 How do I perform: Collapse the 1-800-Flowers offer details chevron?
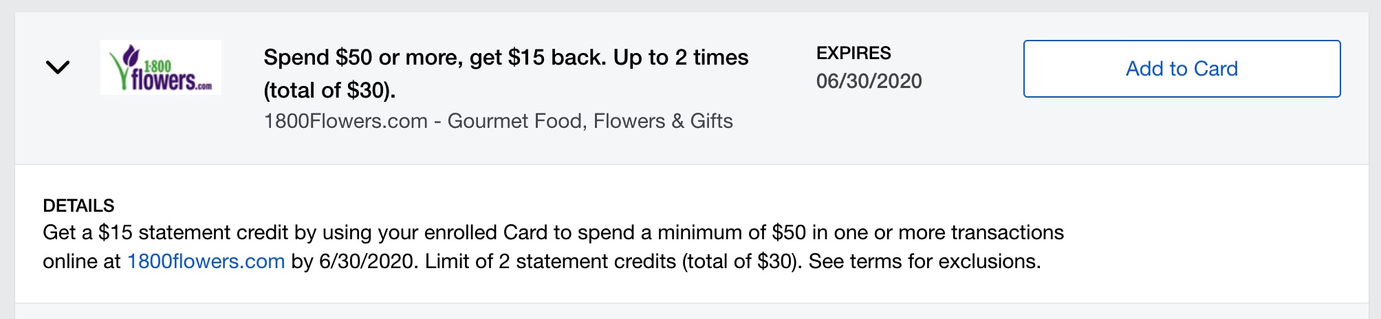(x=58, y=67)
